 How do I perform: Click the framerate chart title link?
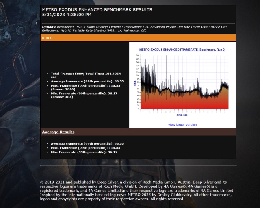click(x=182, y=50)
